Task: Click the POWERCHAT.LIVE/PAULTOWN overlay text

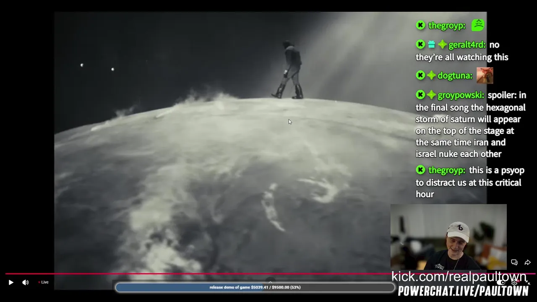Action: (x=463, y=291)
